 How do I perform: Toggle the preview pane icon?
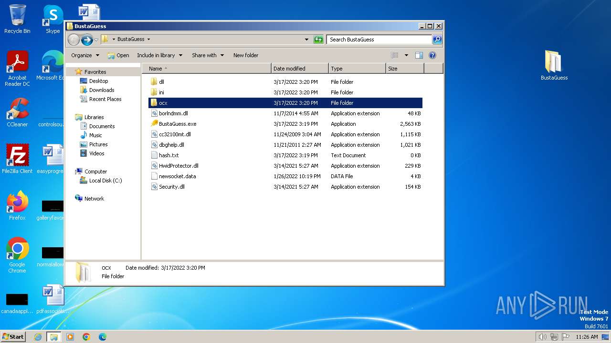[x=419, y=55]
